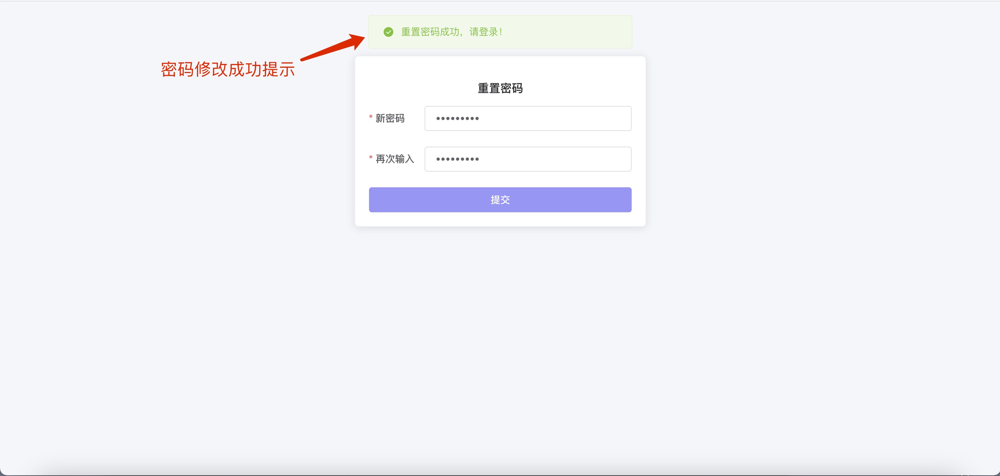The image size is (1000, 476).
Task: Click masked dots in 新密码 field
Action: pyautogui.click(x=457, y=118)
